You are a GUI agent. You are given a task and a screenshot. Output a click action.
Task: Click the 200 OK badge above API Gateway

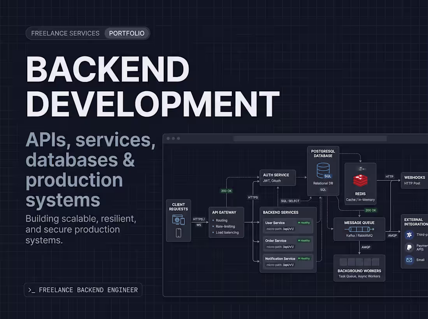226,191
